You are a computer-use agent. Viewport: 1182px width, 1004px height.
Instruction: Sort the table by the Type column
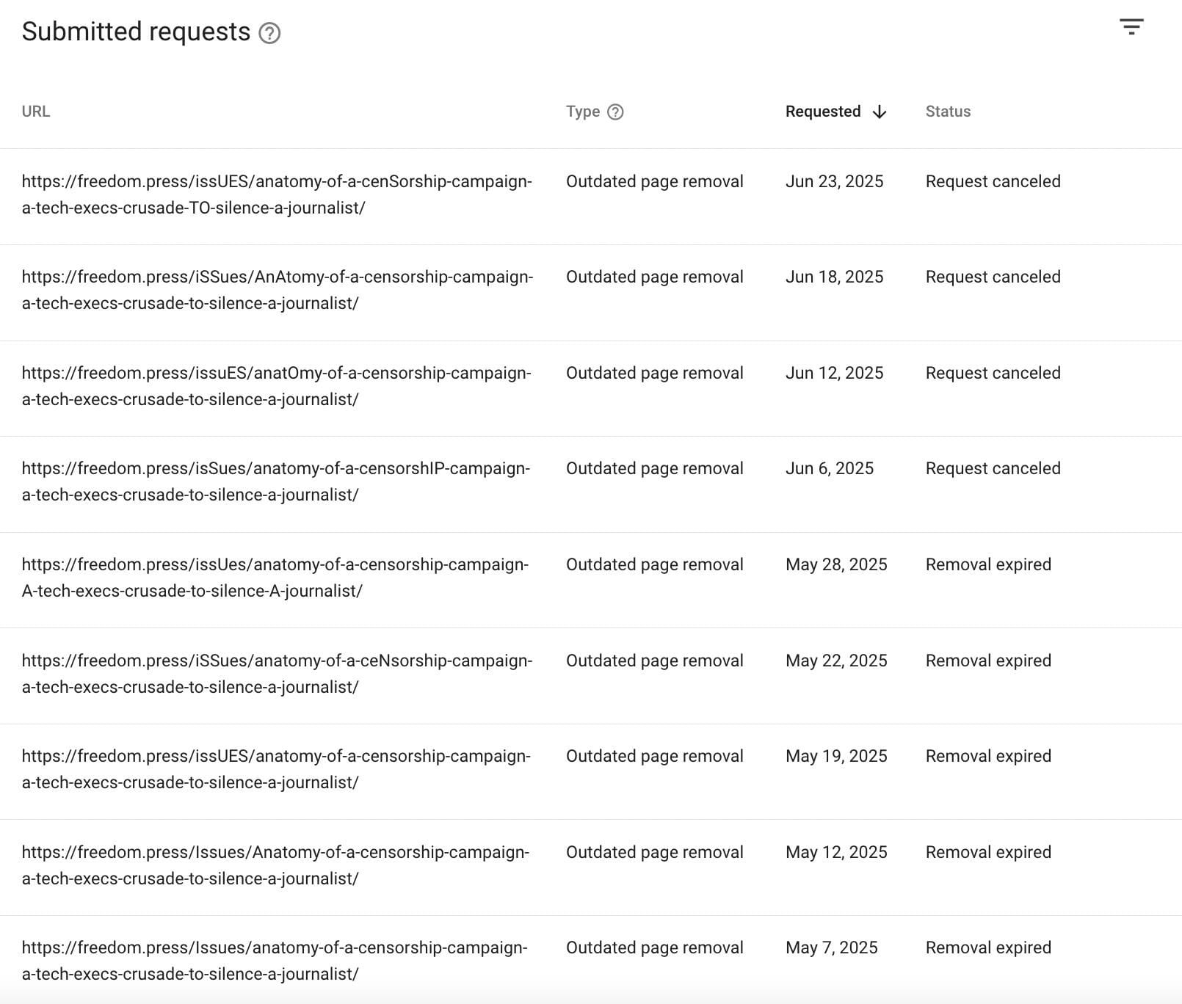tap(582, 112)
